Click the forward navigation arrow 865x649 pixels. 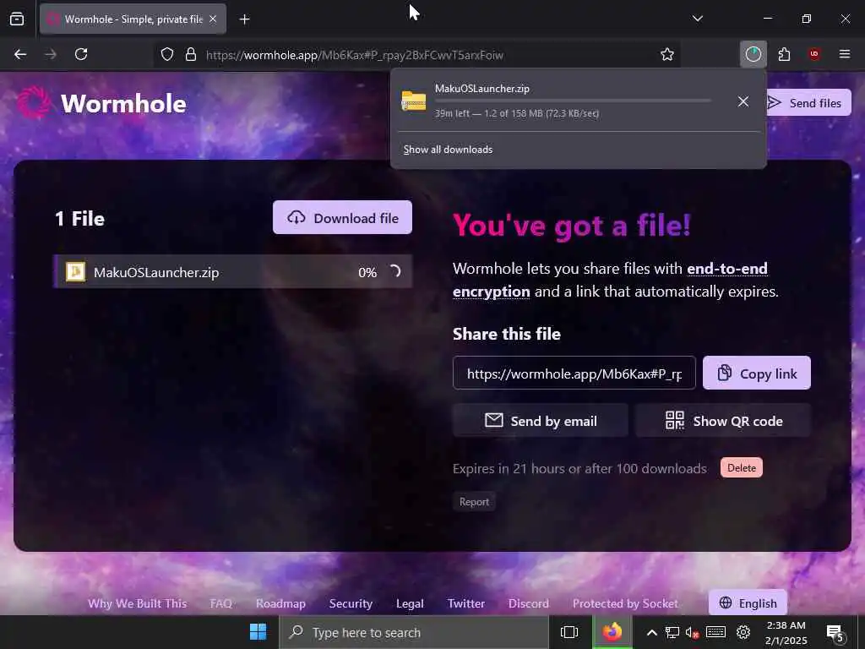coord(51,54)
